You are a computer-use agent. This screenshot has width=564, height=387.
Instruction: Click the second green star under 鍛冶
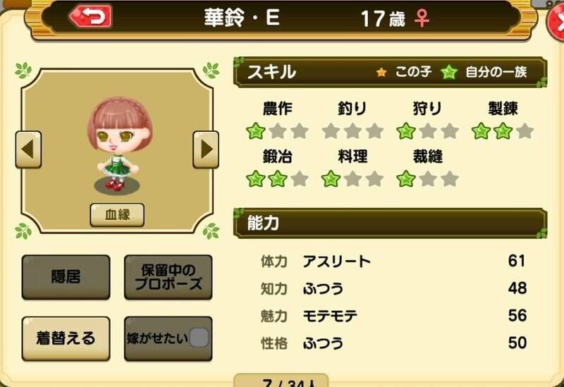click(278, 179)
